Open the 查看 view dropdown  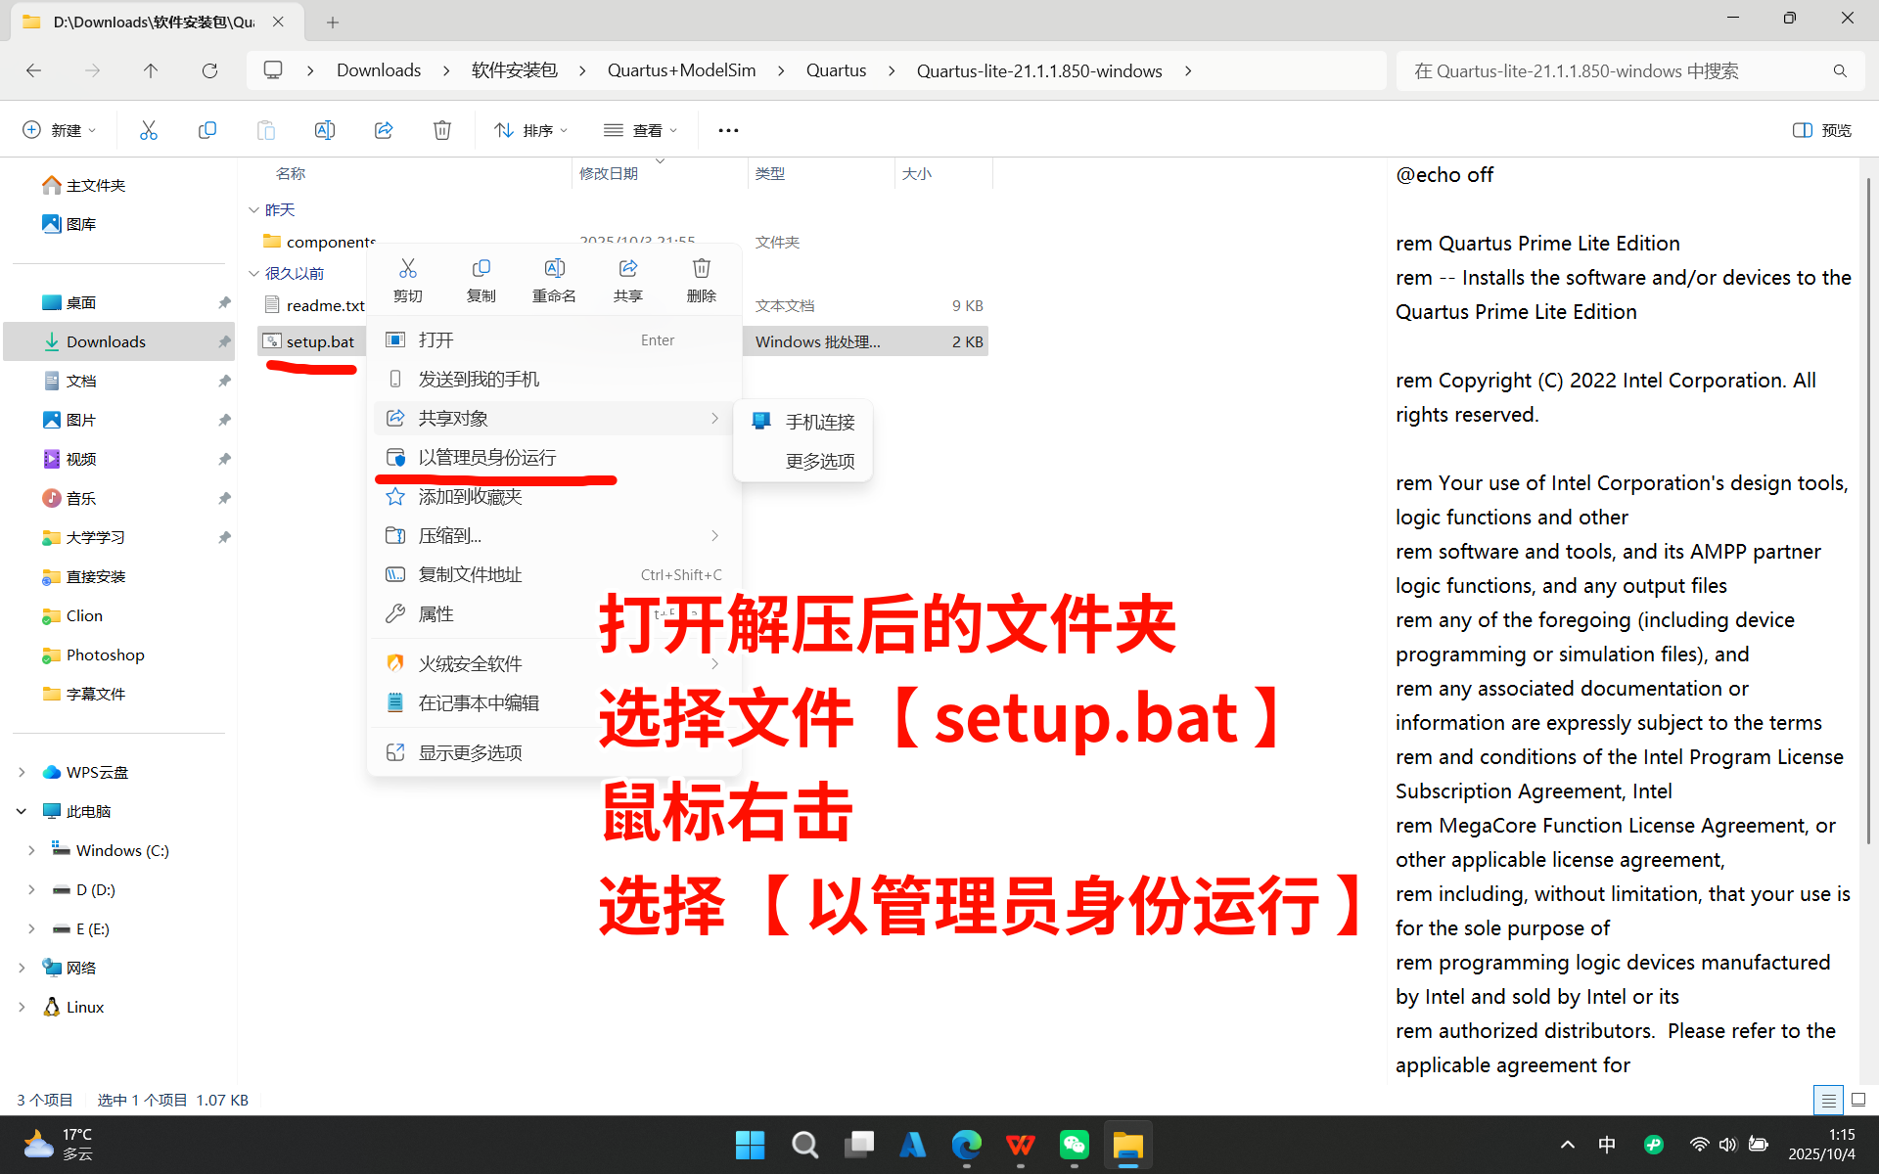(x=641, y=130)
